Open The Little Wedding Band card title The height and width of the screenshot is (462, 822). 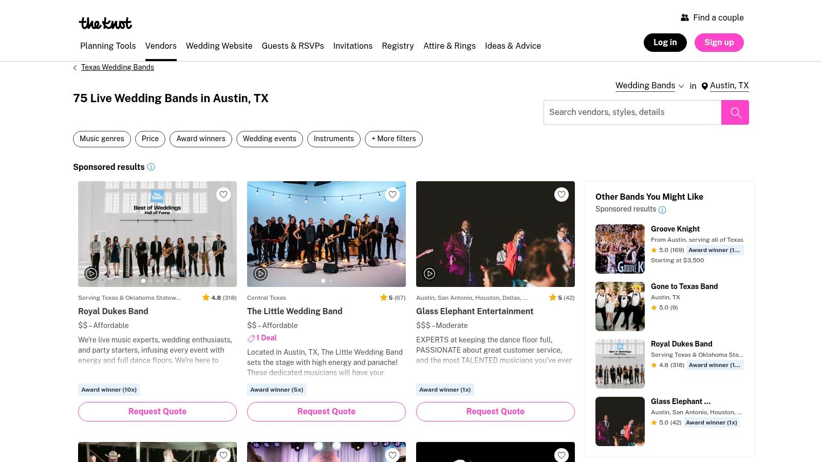(x=295, y=311)
